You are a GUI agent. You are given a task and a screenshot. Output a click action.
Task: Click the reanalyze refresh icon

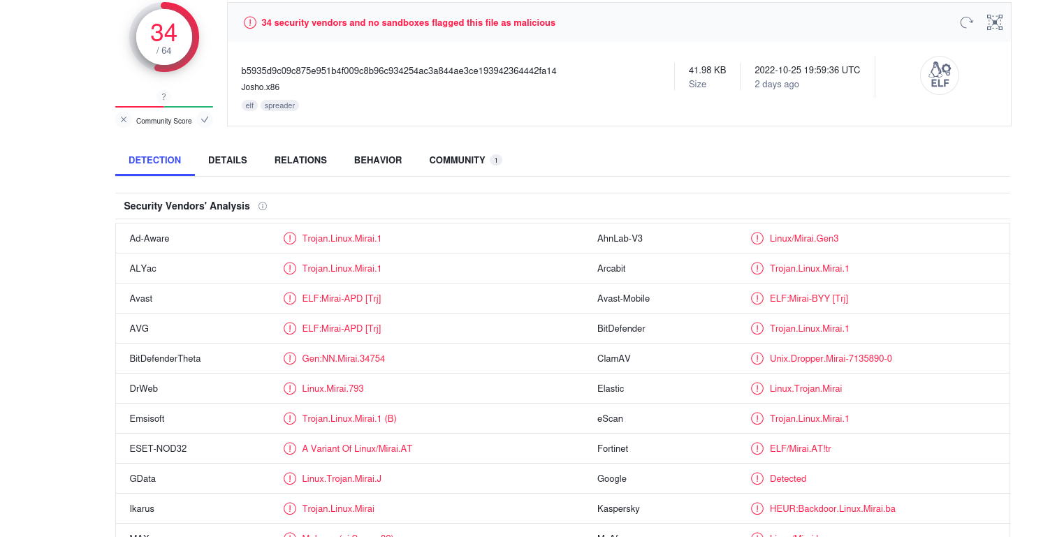pos(966,22)
